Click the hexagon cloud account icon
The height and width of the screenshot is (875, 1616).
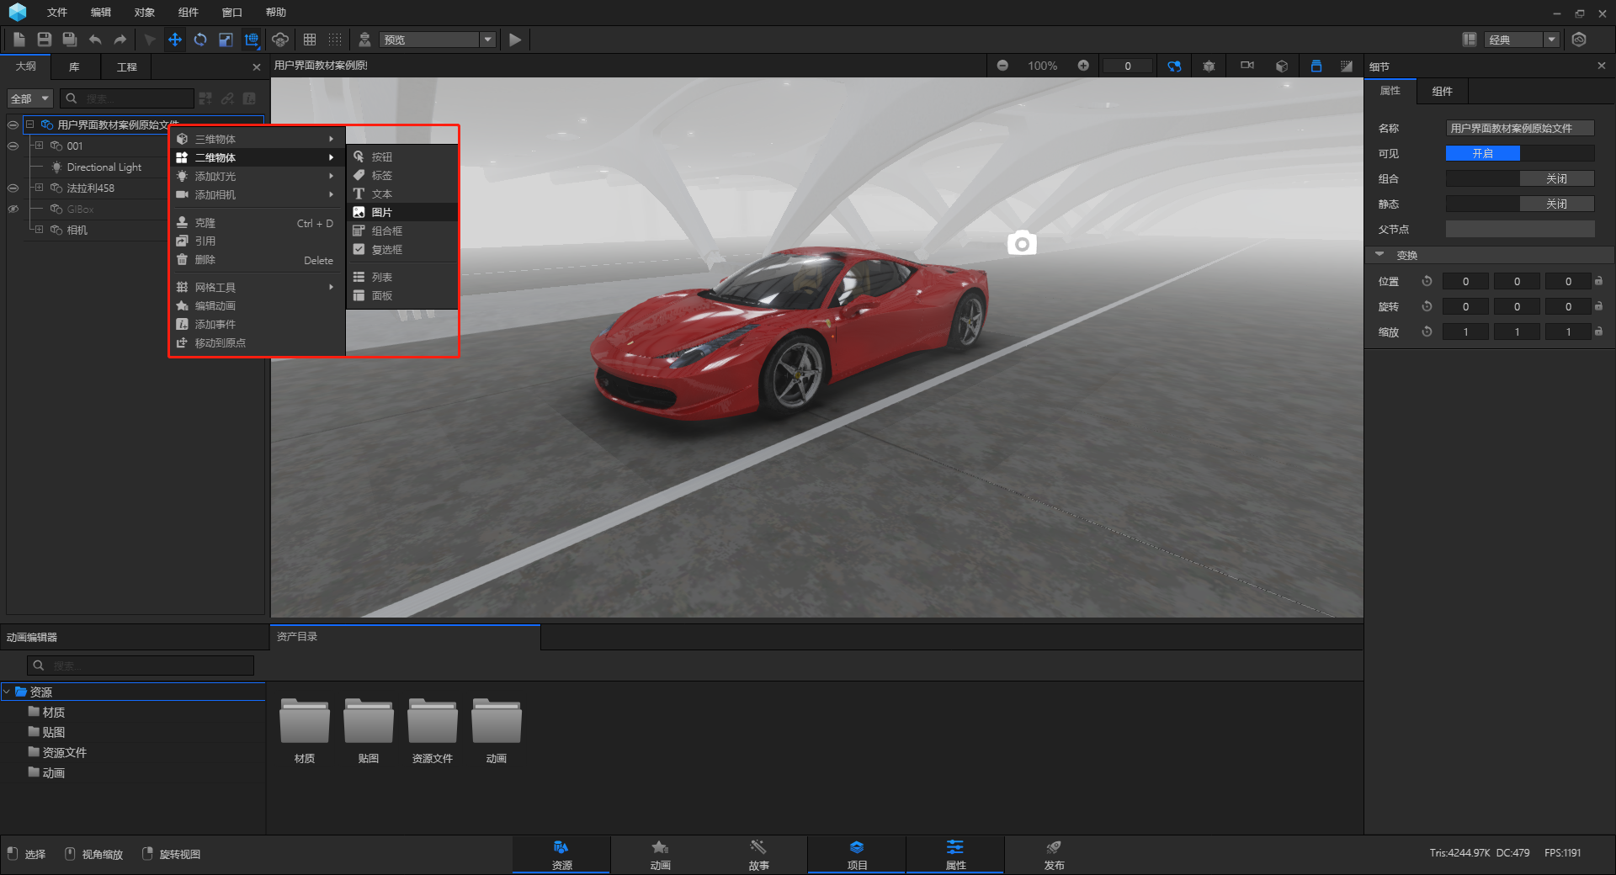tap(1579, 40)
